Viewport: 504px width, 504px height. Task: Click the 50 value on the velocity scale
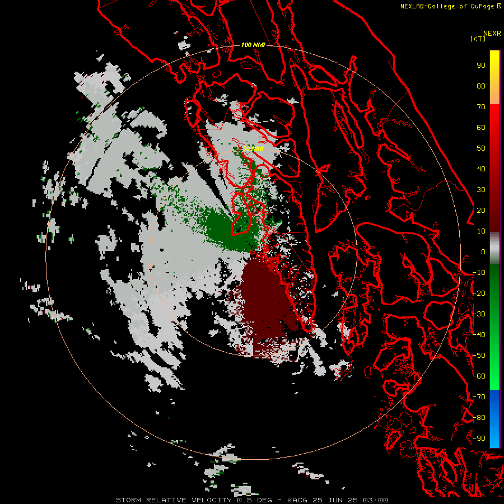pos(481,148)
